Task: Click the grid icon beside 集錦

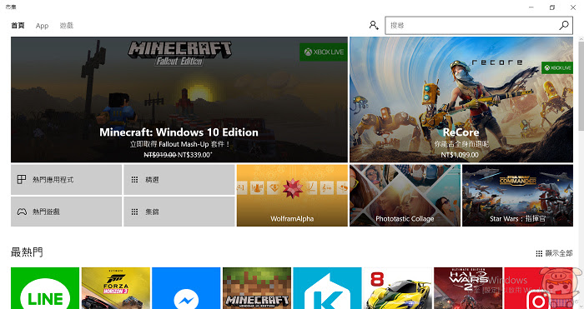Action: [134, 212]
